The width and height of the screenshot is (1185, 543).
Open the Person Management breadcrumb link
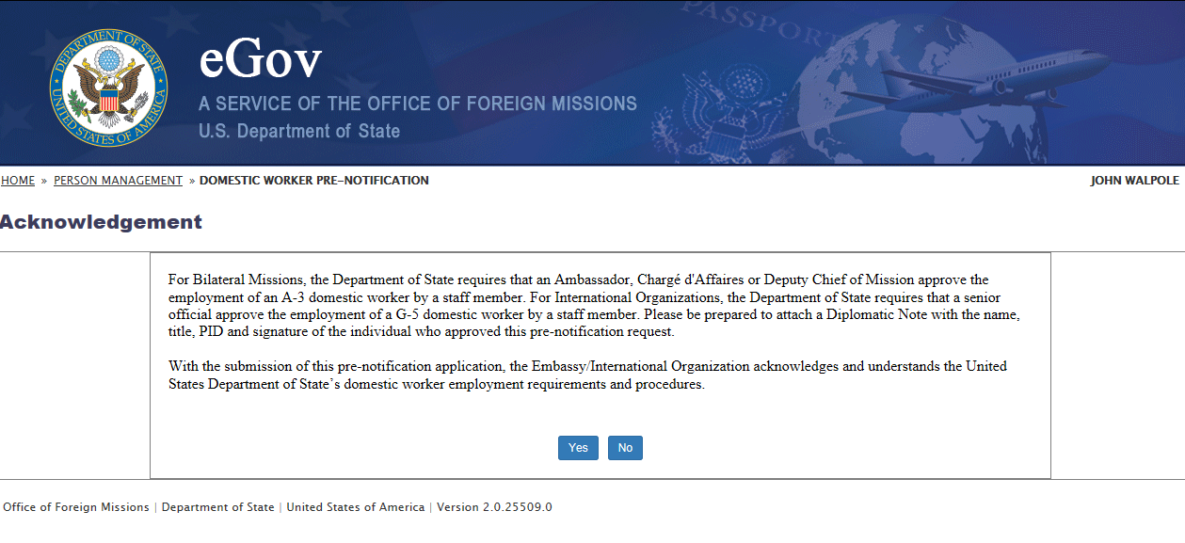pyautogui.click(x=118, y=181)
